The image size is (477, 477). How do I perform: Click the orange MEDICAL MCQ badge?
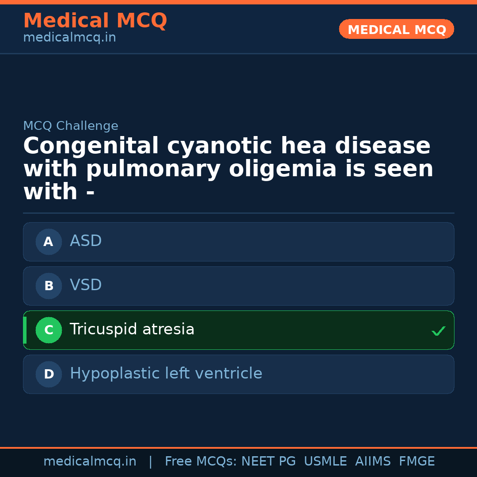pos(397,30)
